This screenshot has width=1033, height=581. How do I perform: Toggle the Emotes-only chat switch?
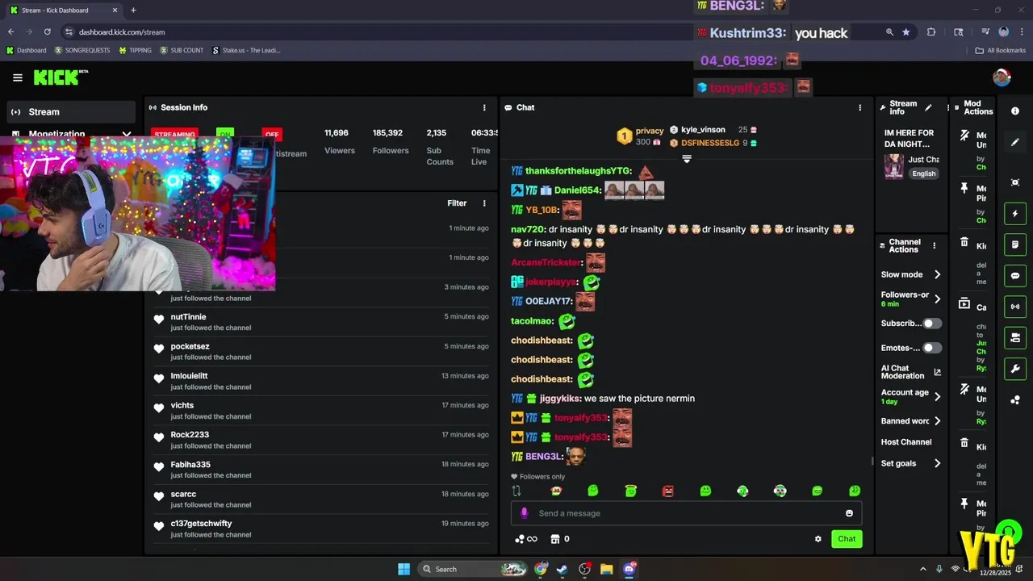[x=932, y=348]
